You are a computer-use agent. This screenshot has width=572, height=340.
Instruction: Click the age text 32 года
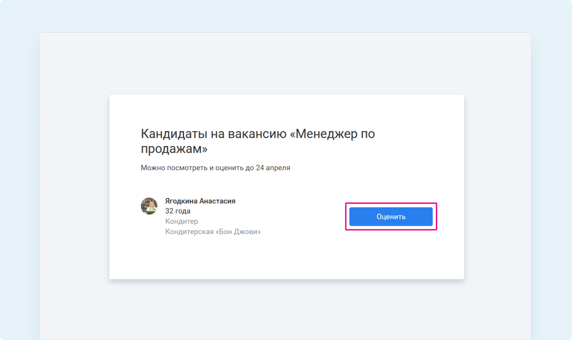[178, 211]
